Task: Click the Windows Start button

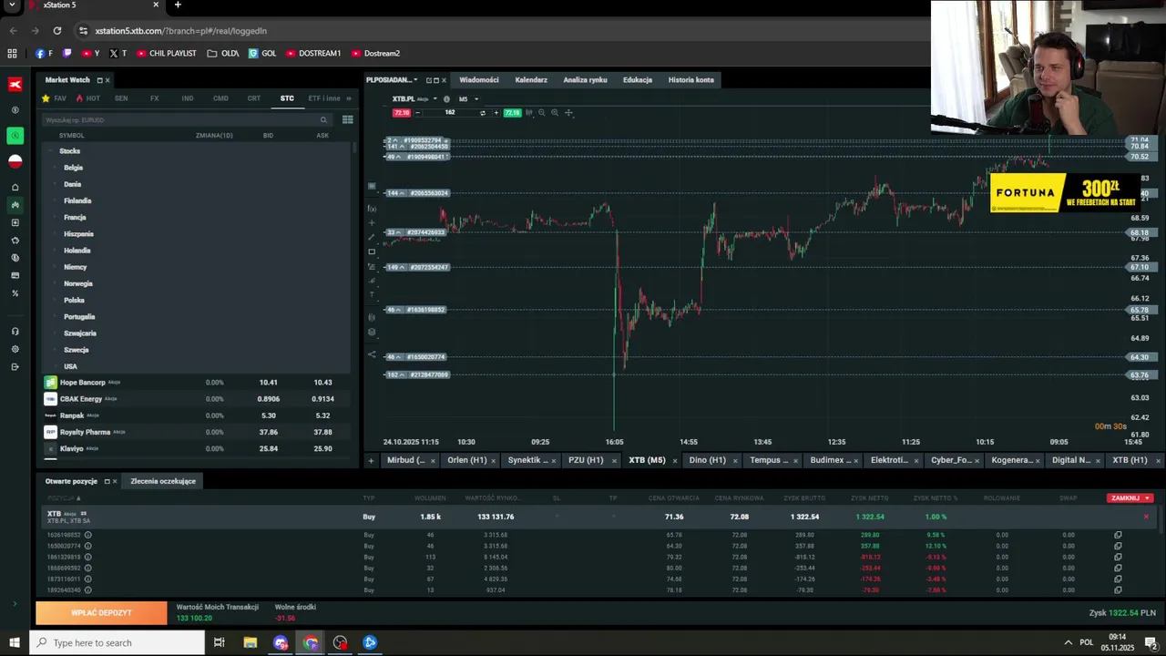Action: 15,642
